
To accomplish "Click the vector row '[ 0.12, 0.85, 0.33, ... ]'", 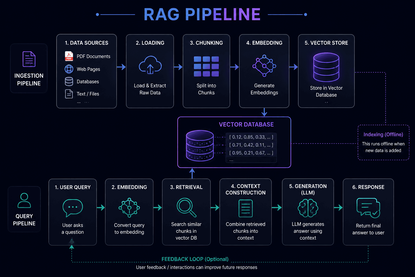I will point(251,137).
